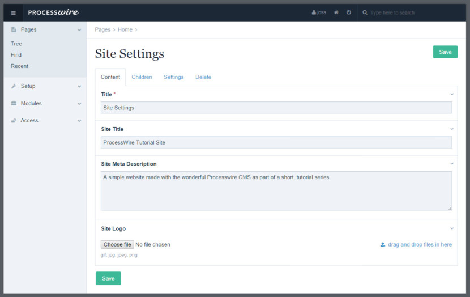This screenshot has height=297, width=470.
Task: Click the Modules briefcase icon
Action: [14, 103]
